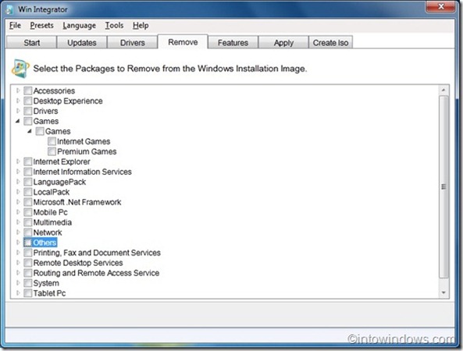This screenshot has width=463, height=351.
Task: Open the Tools menu
Action: tap(114, 26)
